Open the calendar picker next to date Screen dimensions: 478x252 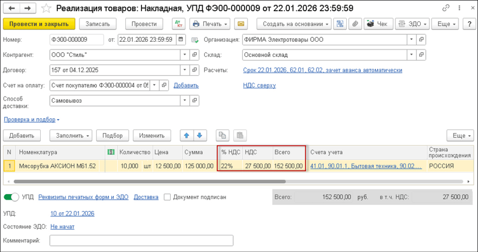tap(181, 40)
